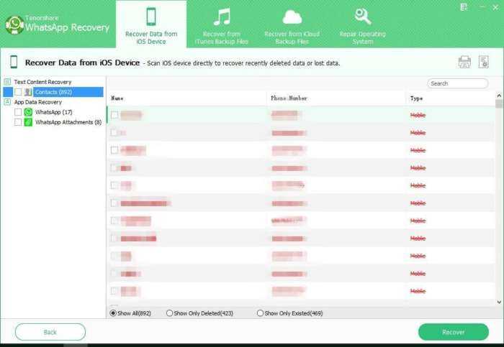This screenshot has height=347, width=504.
Task: Select WhatsApp Attachments (8) tree item
Action: click(68, 122)
